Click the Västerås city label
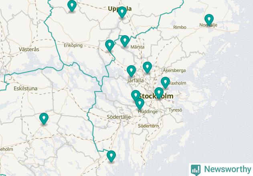Image resolution: width=253 pixels, height=176 pixels. [29, 49]
